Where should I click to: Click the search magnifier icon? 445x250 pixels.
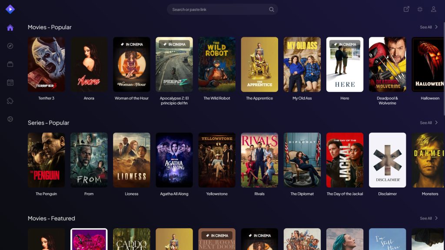tap(272, 10)
